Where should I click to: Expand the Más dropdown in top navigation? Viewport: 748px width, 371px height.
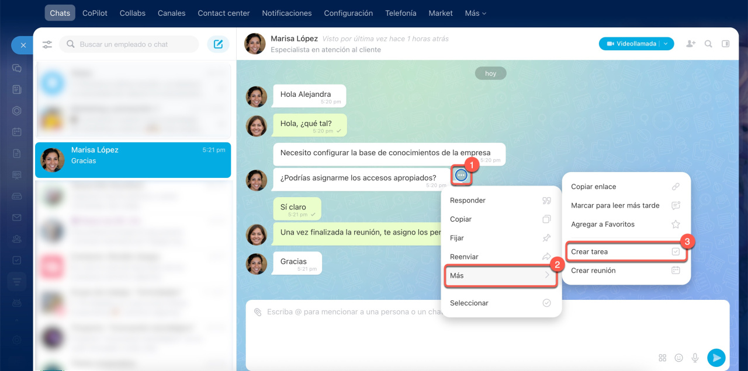[475, 13]
